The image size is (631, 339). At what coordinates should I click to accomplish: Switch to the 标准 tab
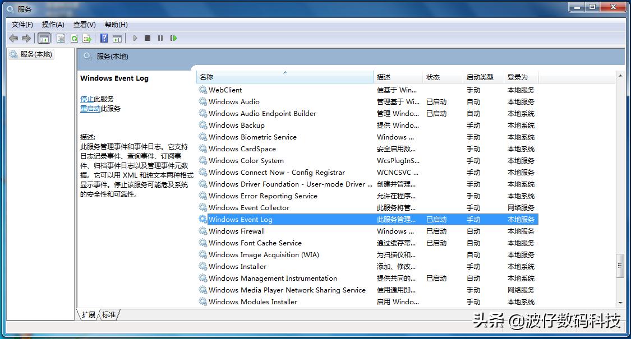pyautogui.click(x=108, y=315)
